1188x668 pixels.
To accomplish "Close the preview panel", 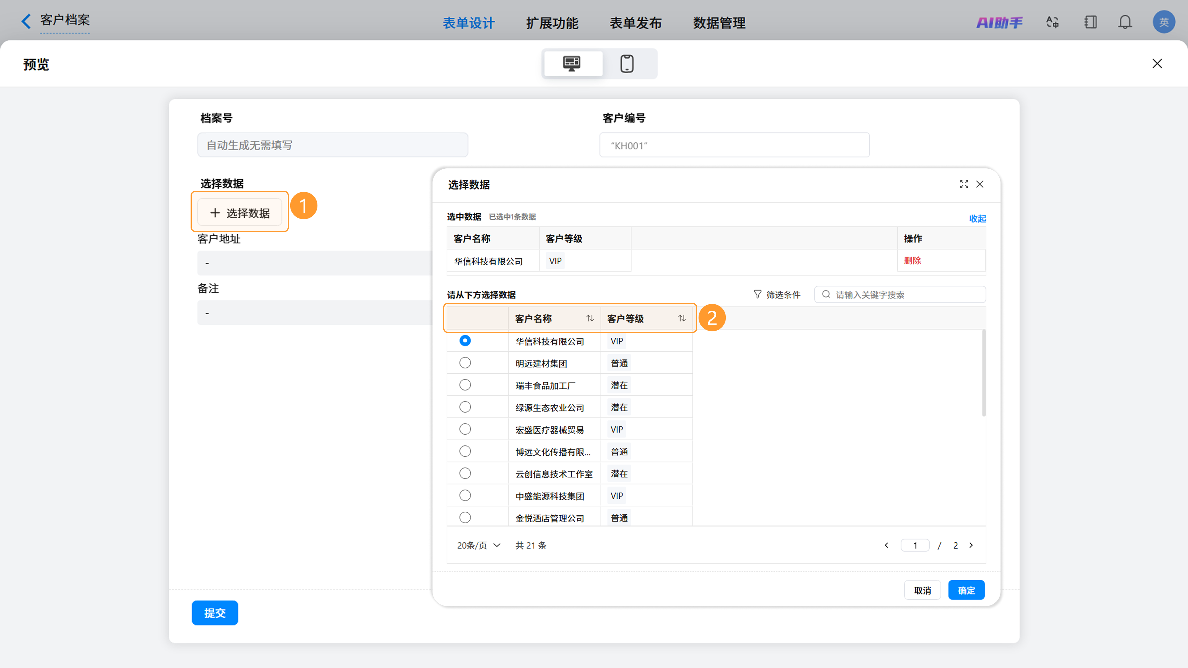I will (x=1157, y=64).
